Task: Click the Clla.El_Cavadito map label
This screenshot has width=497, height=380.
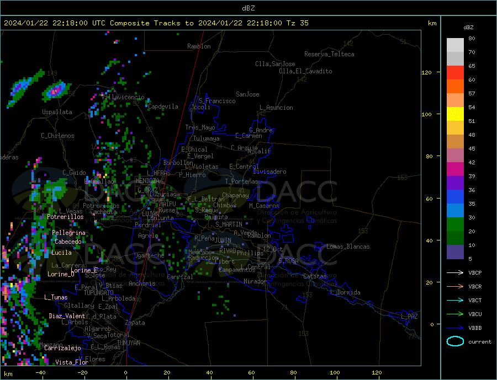Action: coord(305,71)
